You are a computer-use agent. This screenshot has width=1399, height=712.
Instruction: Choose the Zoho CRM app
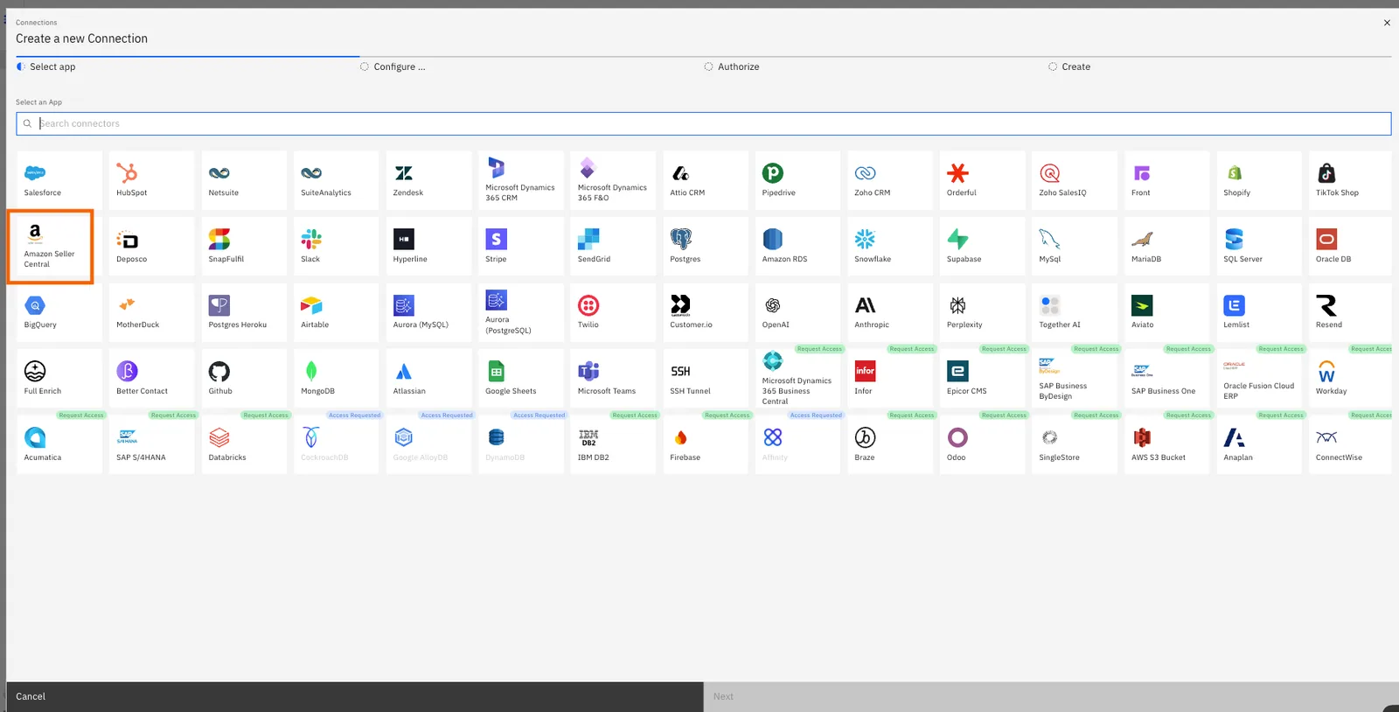tap(890, 180)
